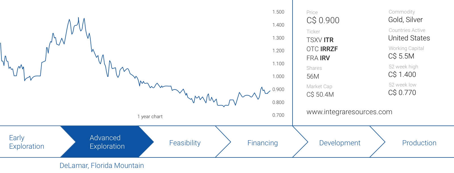Click the Market Cap C$ 50.4M value
Image resolution: width=454 pixels, height=173 pixels.
tap(320, 94)
